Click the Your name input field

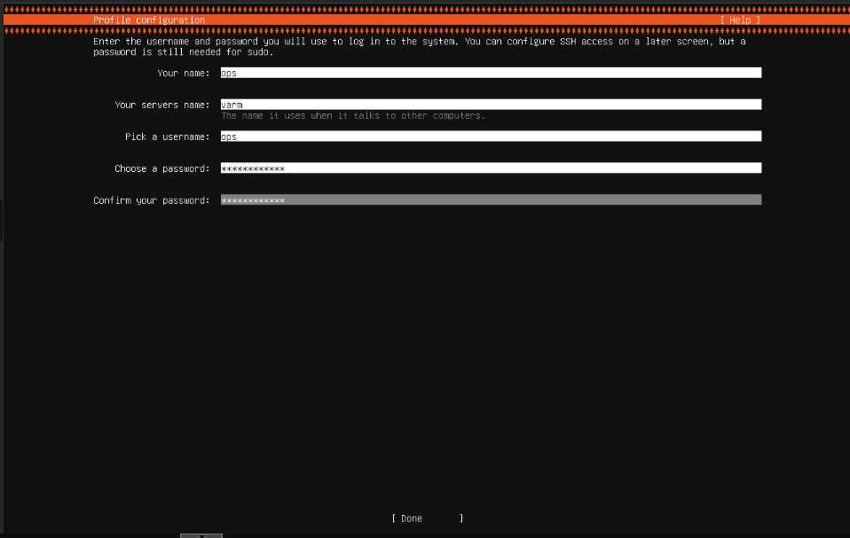coord(488,72)
